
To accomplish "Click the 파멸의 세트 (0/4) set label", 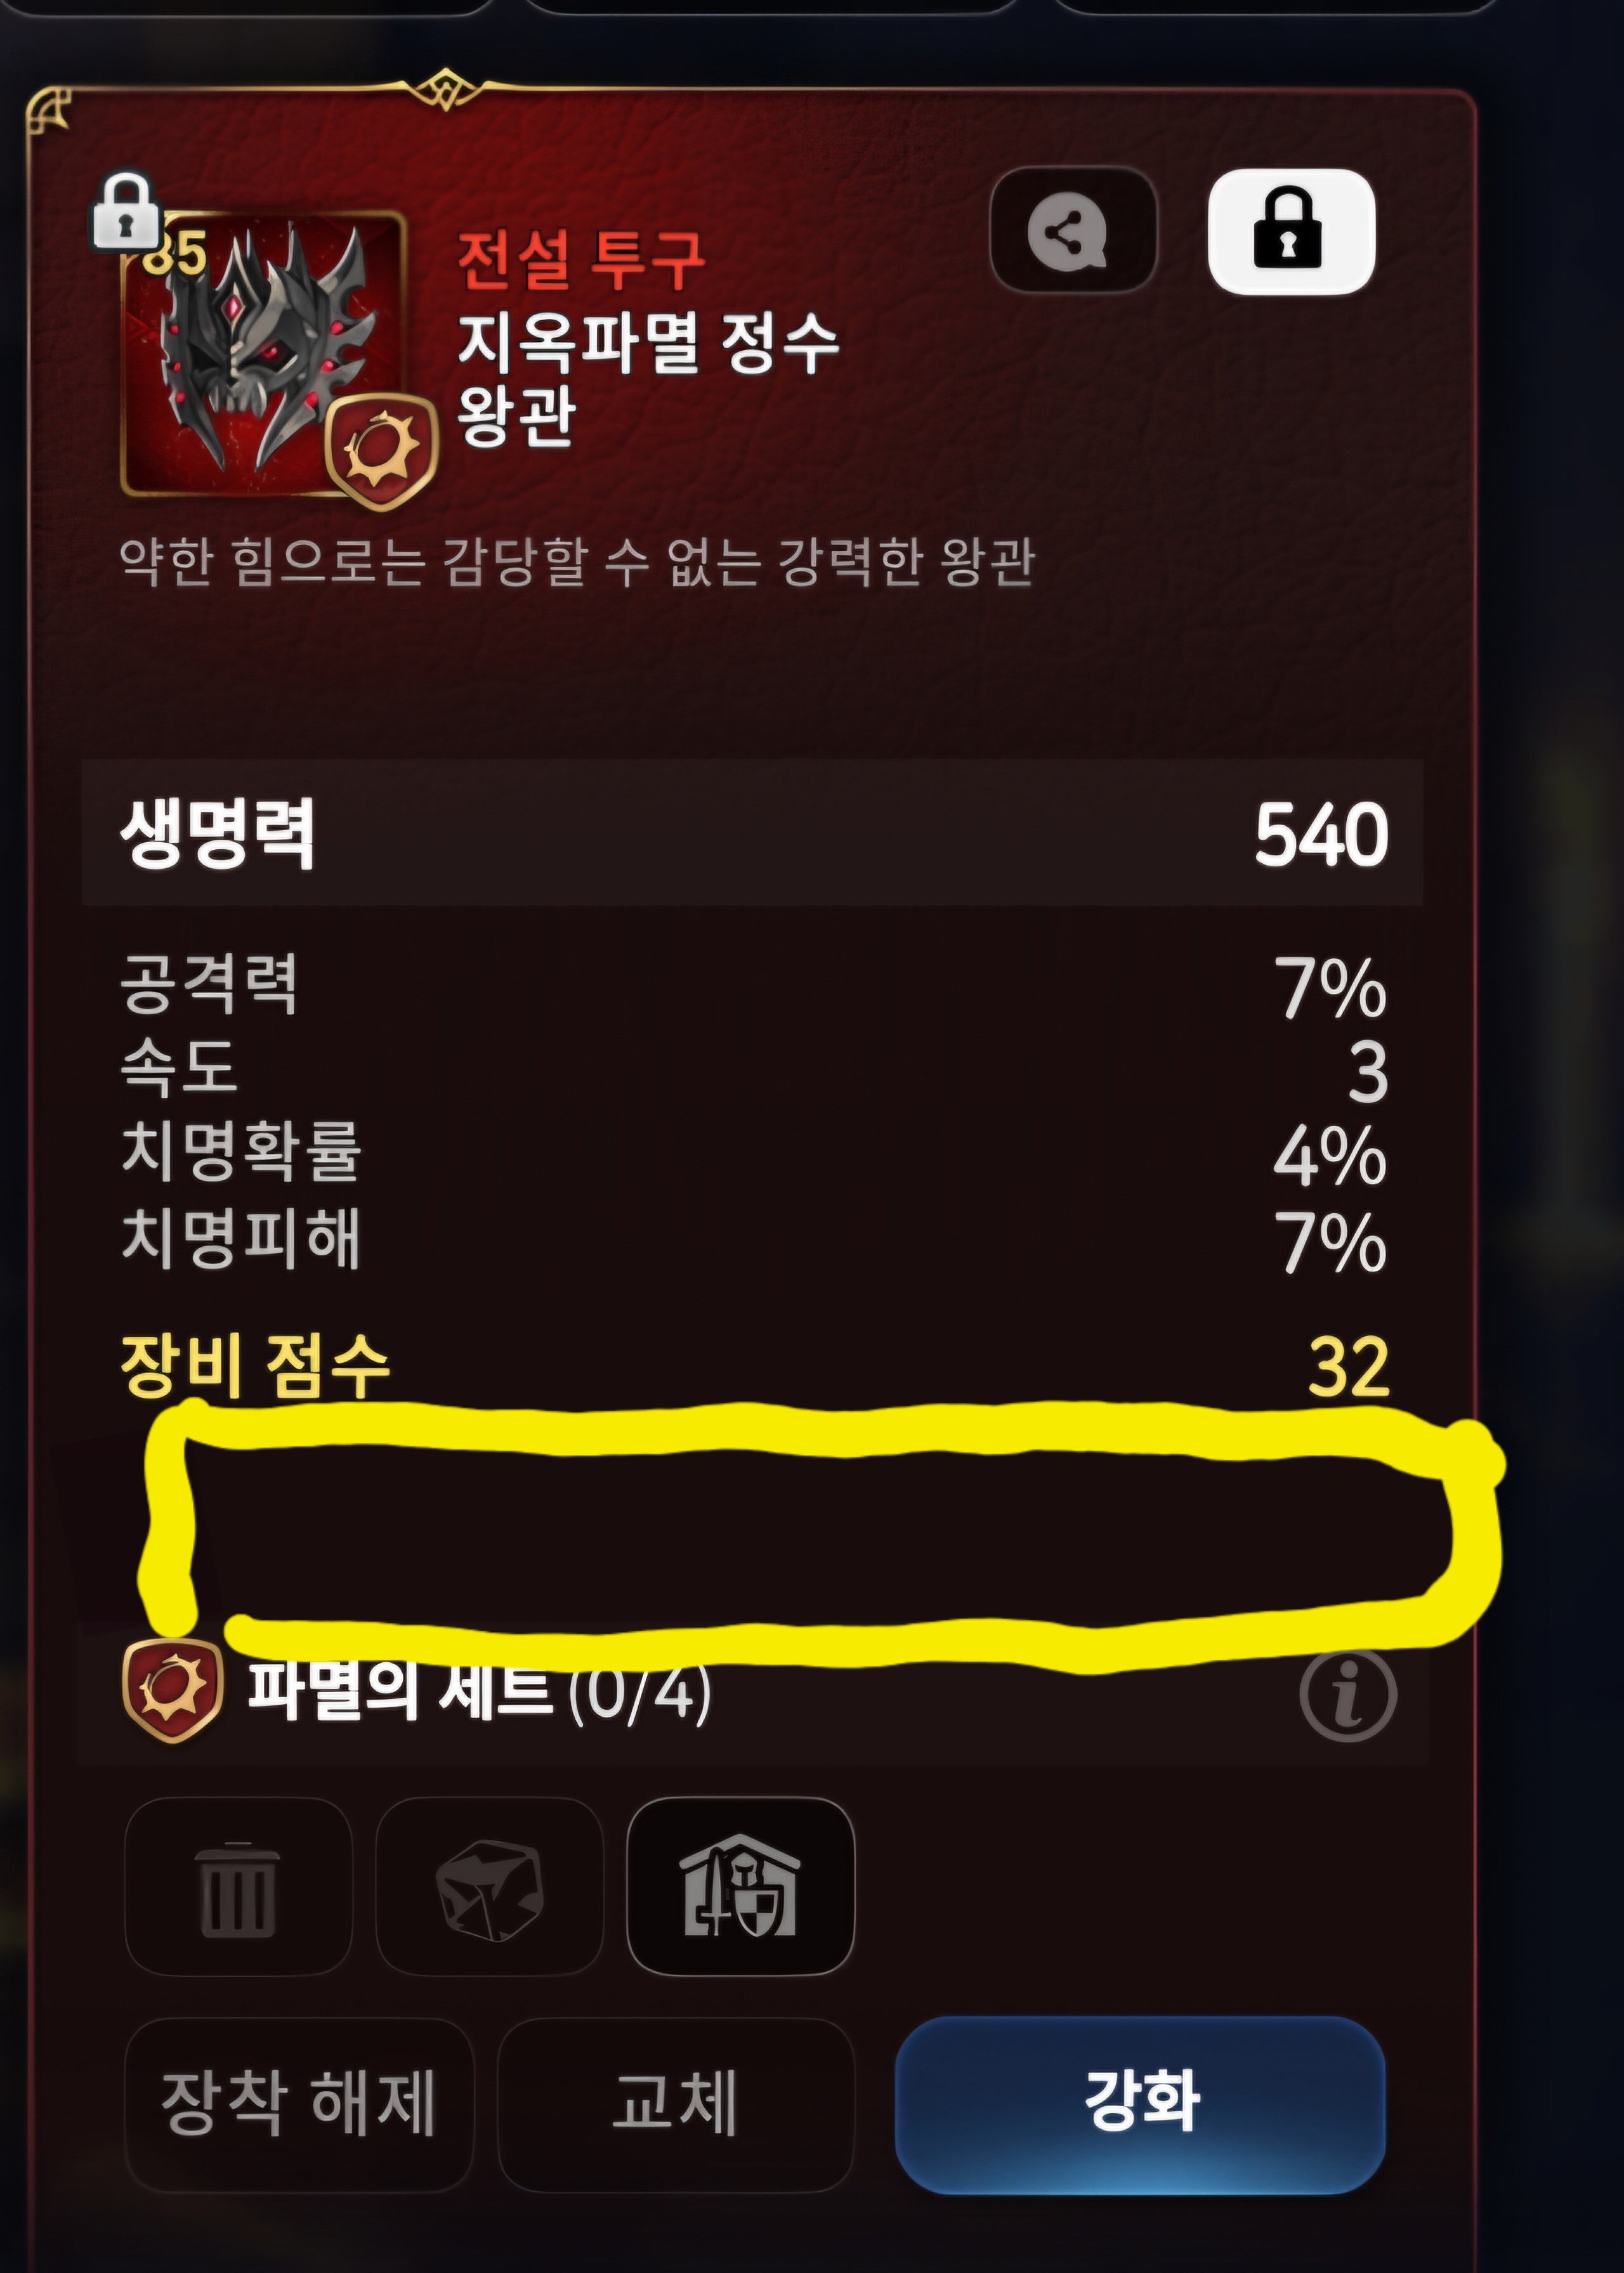I will point(480,1692).
